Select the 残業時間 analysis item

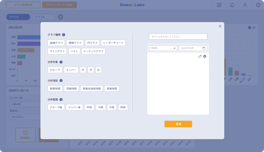coord(71,89)
